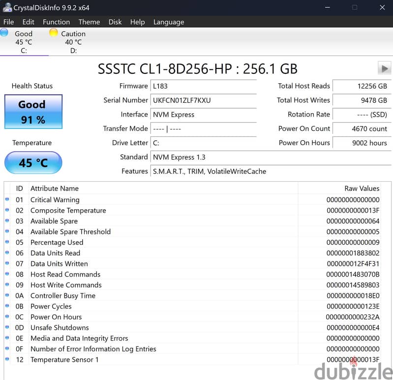
Task: Click the Attribute Name column header
Action: tap(163, 189)
